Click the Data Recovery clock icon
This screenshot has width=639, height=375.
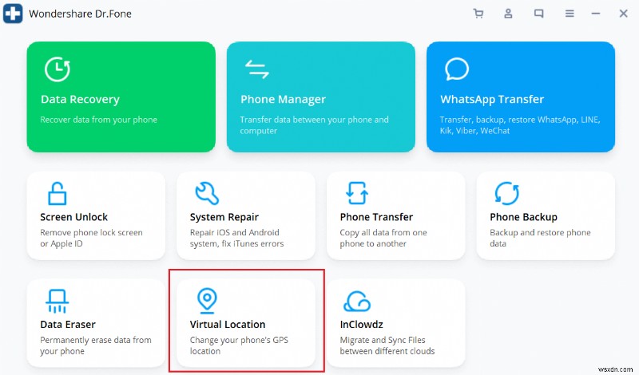(x=57, y=69)
